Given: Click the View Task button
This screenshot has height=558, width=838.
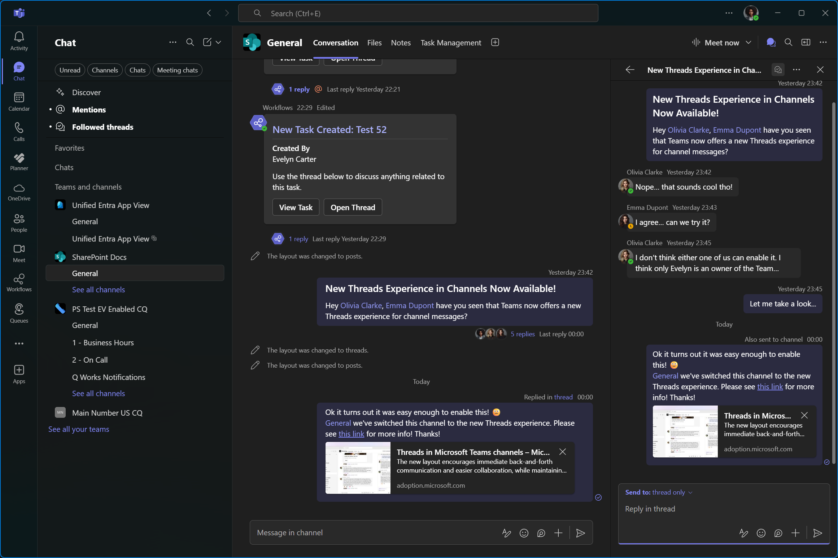Looking at the screenshot, I should point(296,207).
